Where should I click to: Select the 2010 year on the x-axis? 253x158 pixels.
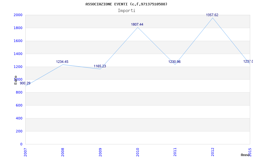pyautogui.click(x=138, y=151)
